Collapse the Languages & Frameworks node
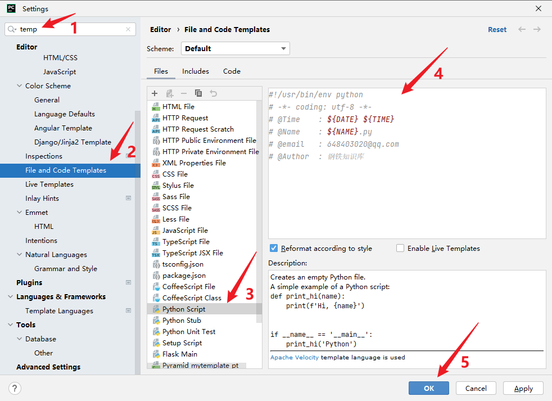The image size is (552, 401). pyautogui.click(x=11, y=297)
